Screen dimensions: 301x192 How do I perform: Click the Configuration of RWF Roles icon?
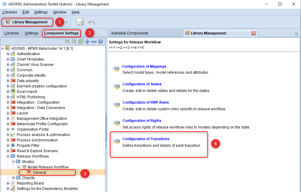(x=116, y=105)
